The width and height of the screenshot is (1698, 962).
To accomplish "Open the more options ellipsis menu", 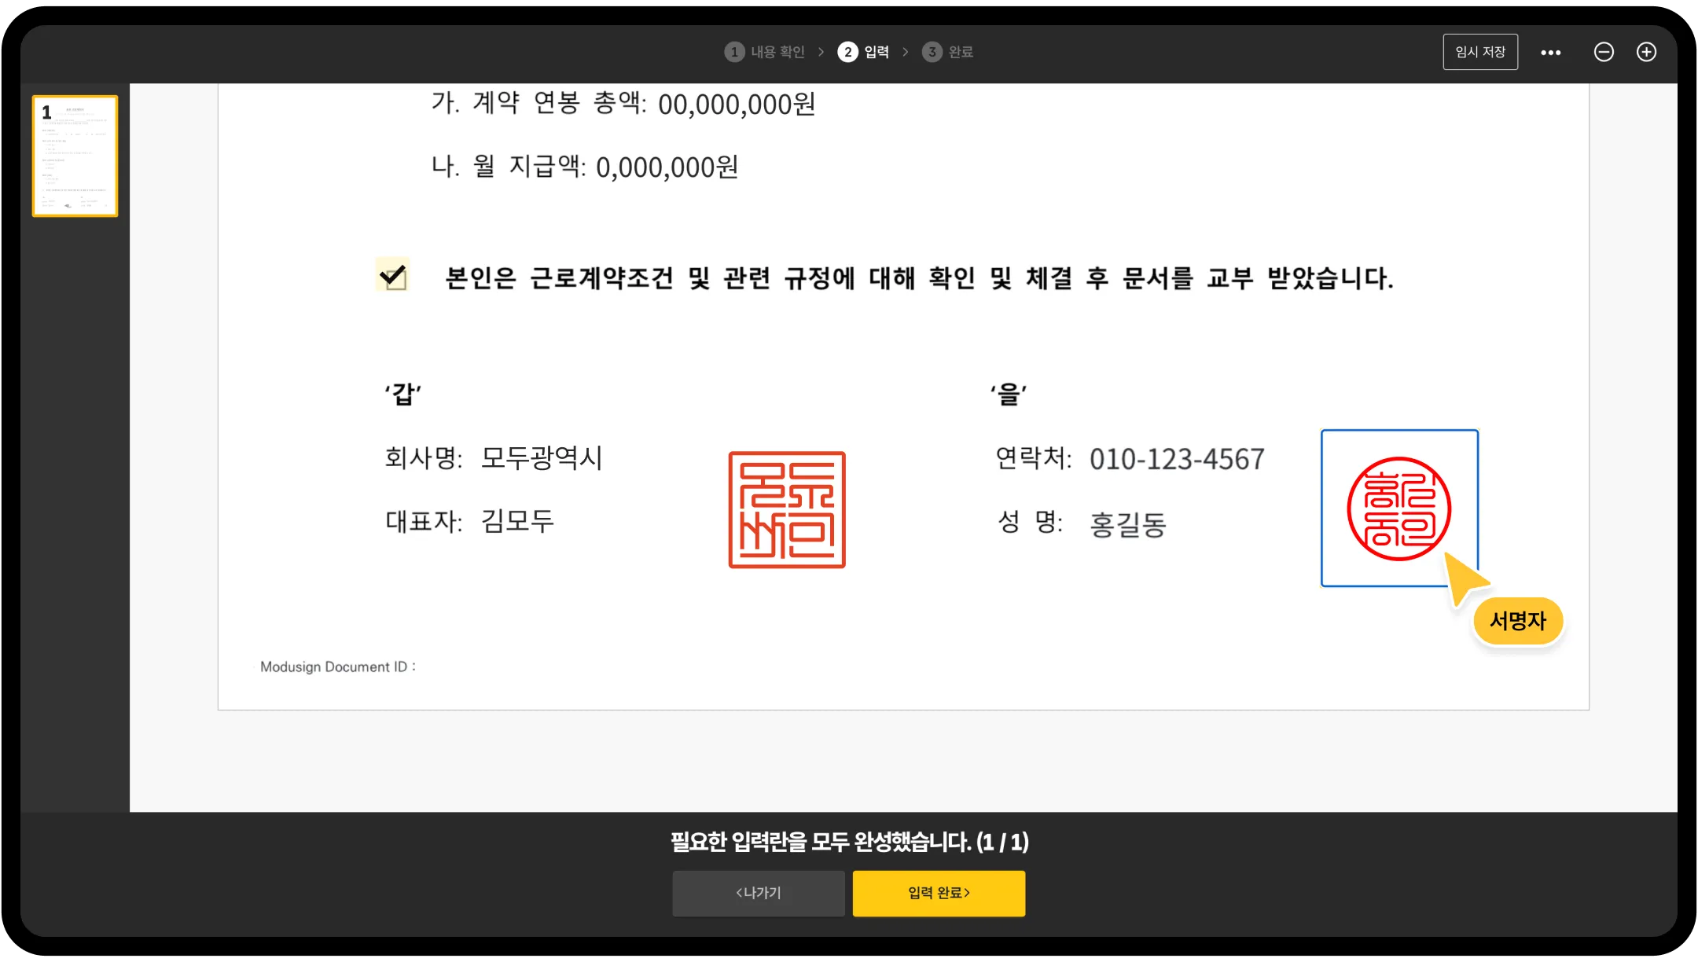I will pos(1552,51).
